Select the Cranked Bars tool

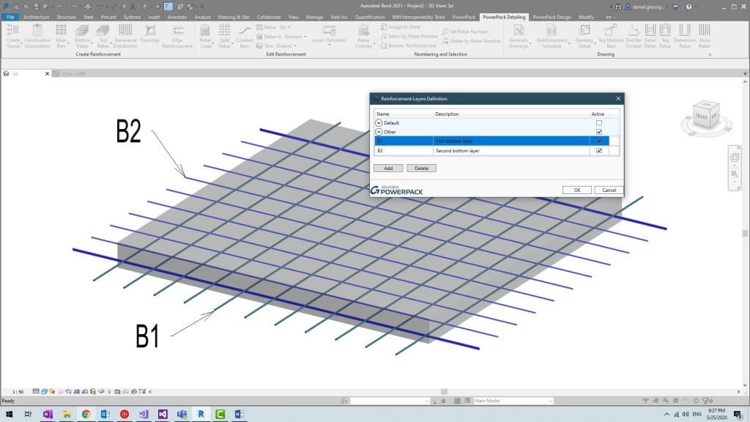(x=244, y=37)
